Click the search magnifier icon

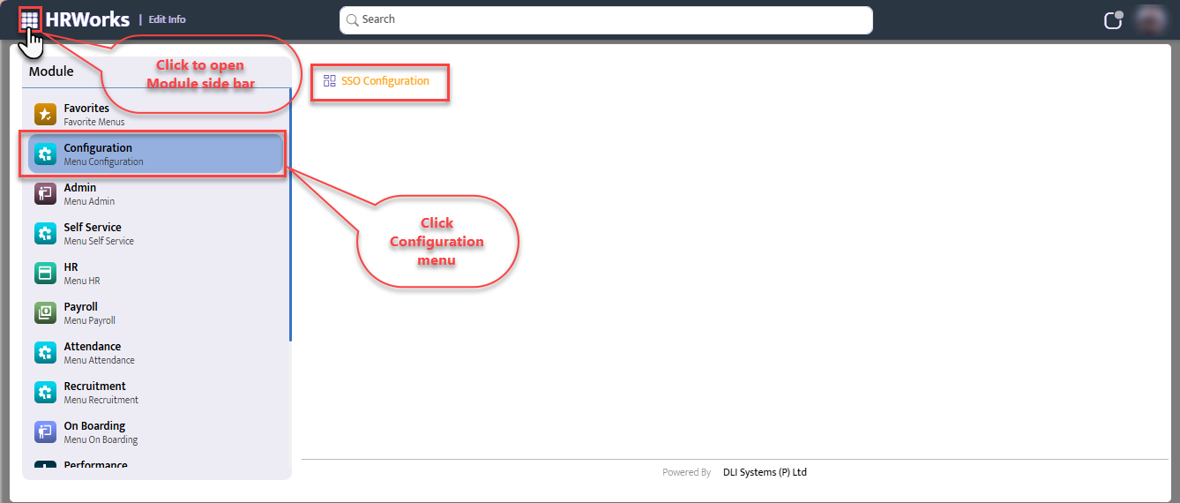tap(353, 19)
